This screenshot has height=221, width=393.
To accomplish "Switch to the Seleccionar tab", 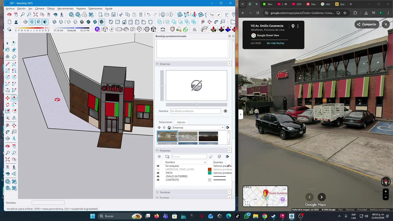I will point(165,122).
